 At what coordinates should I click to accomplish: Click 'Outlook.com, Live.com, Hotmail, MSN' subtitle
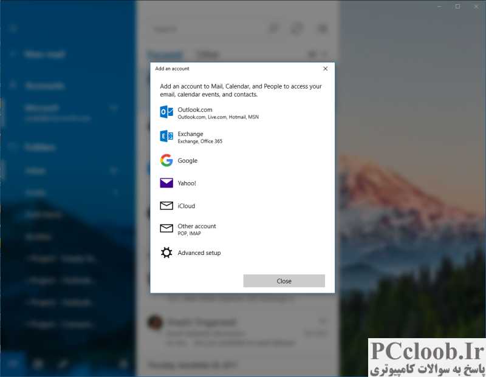click(x=218, y=117)
